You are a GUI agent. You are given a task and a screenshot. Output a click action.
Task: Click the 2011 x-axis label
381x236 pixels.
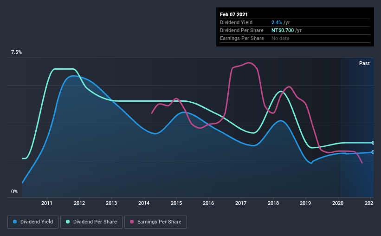click(x=47, y=203)
